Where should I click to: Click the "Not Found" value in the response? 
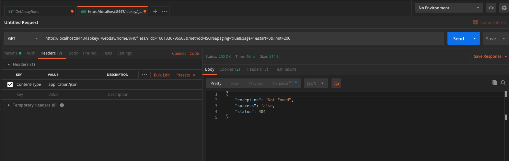(x=278, y=100)
